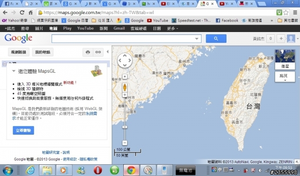The height and width of the screenshot is (176, 300).
Task: Open the Facebook bookmark
Action: 227,20
